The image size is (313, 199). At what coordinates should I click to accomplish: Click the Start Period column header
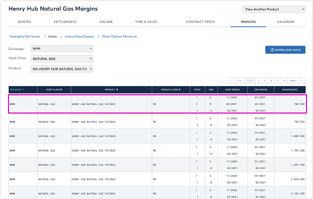click(x=232, y=89)
